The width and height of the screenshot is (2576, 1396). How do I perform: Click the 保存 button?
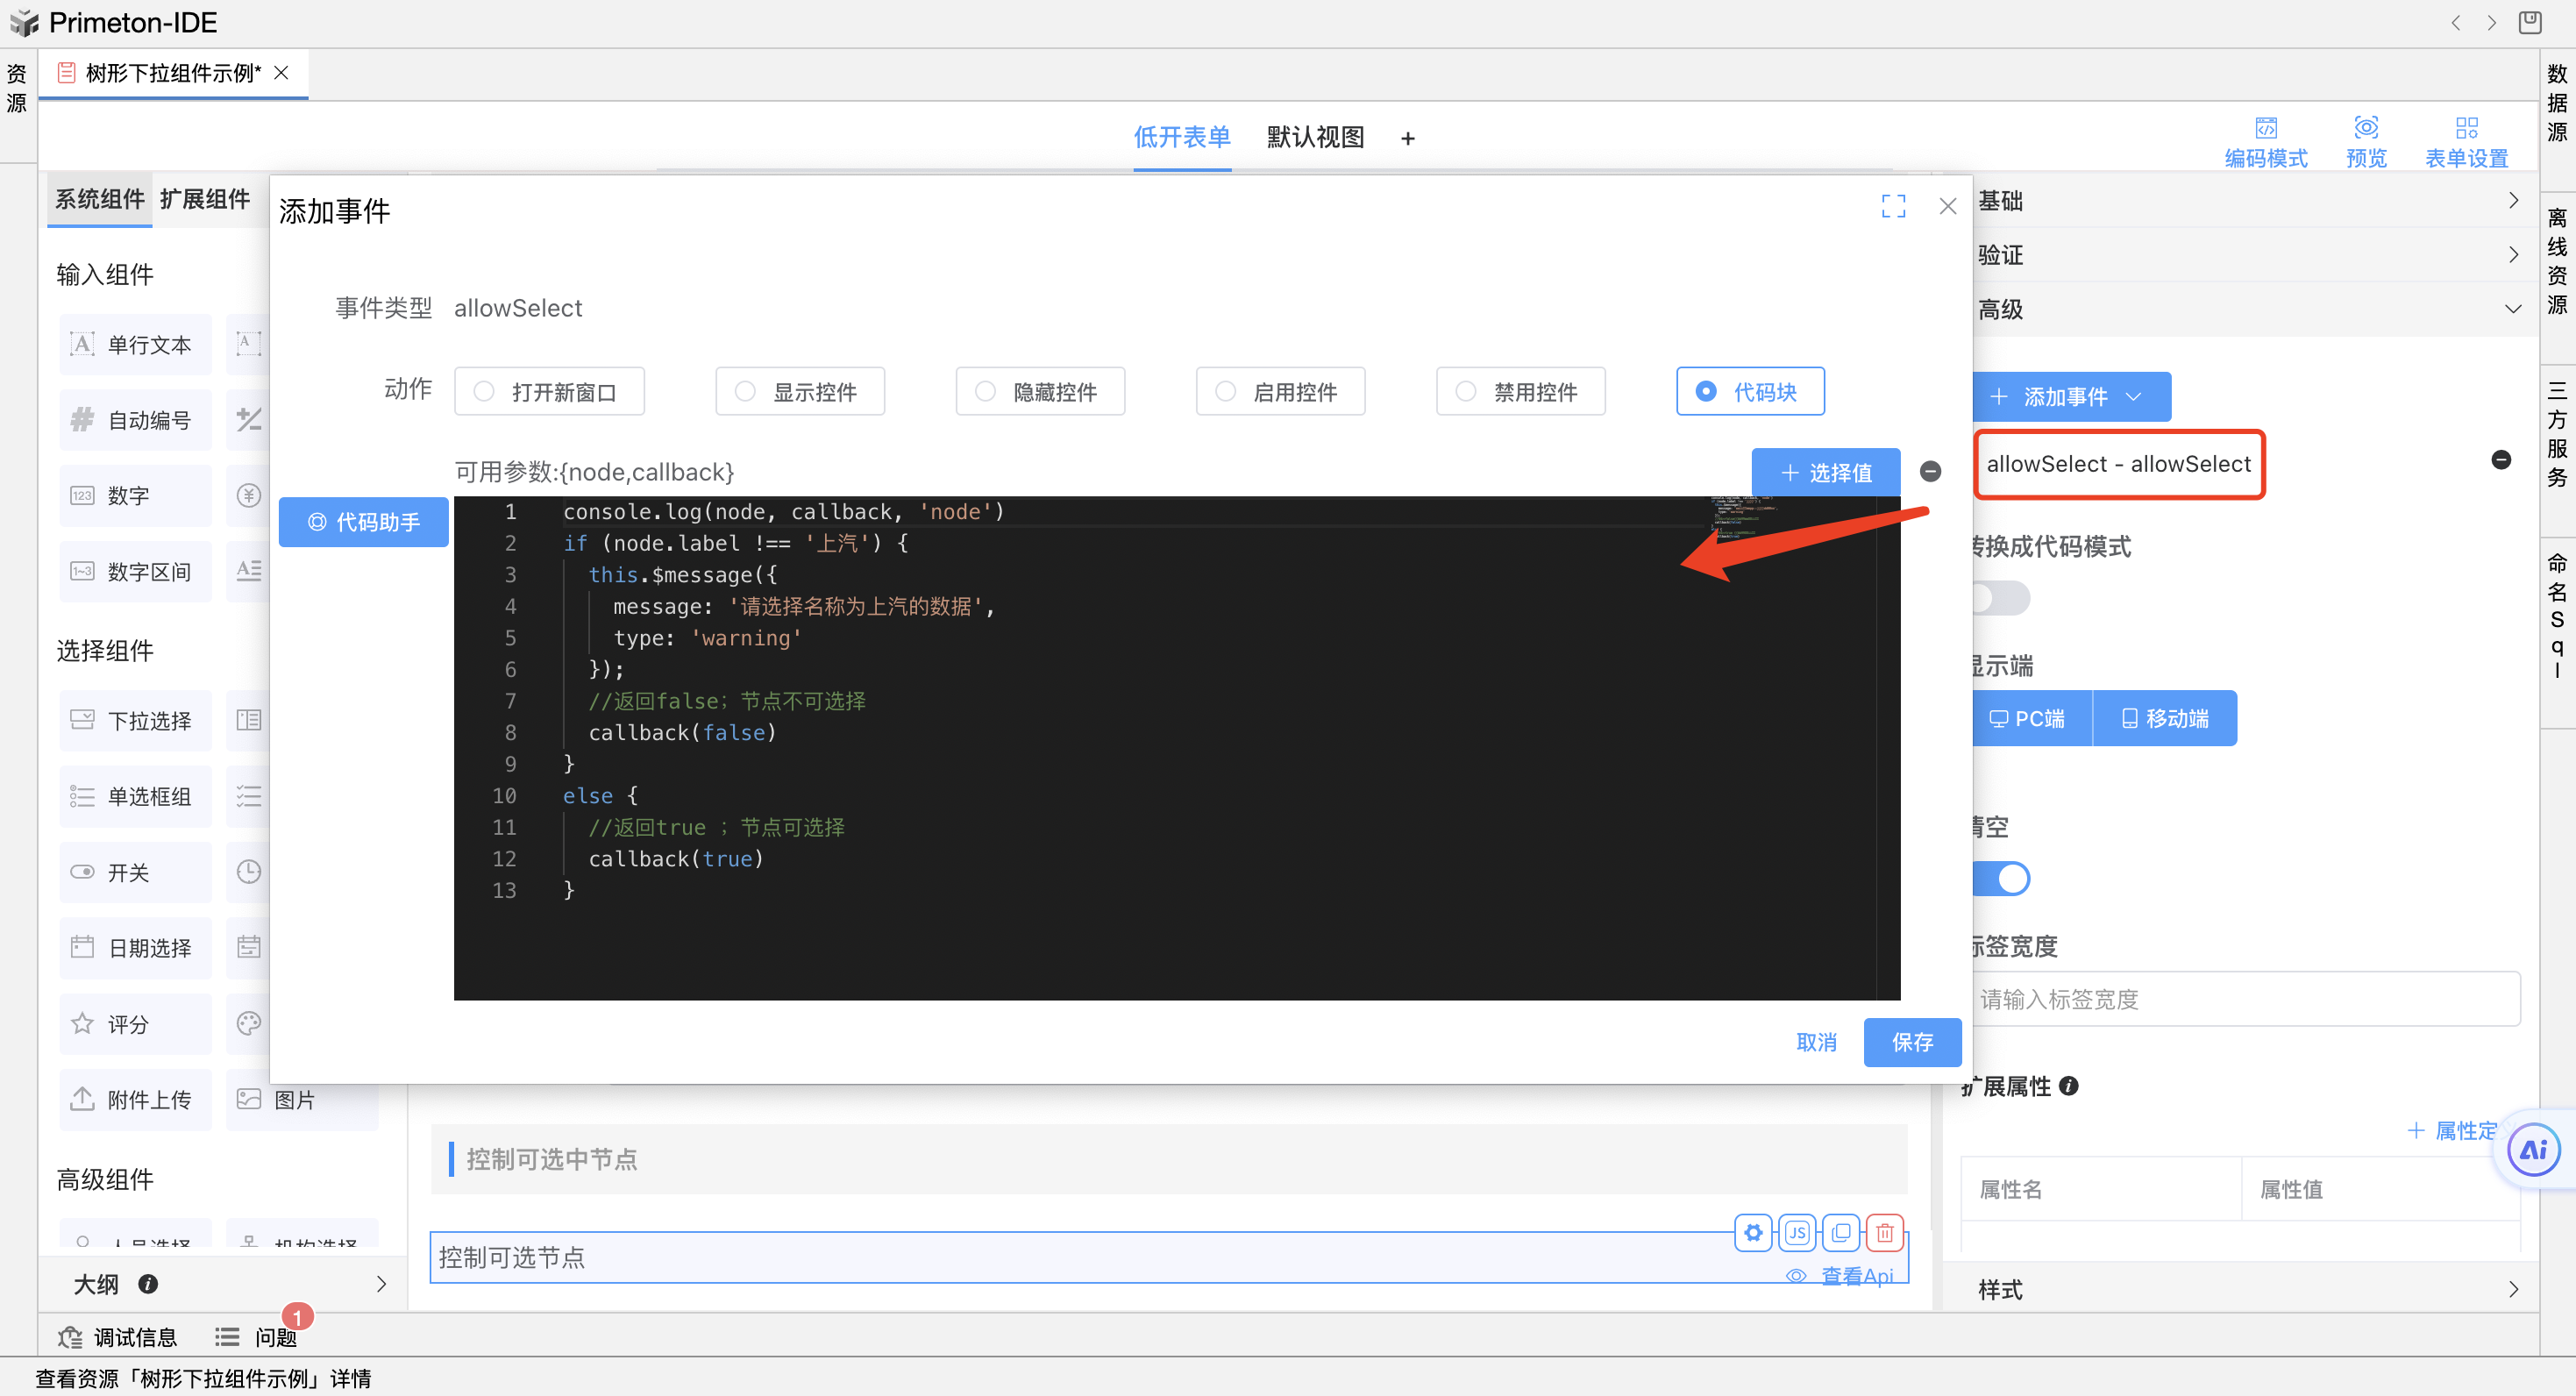pos(1911,1042)
